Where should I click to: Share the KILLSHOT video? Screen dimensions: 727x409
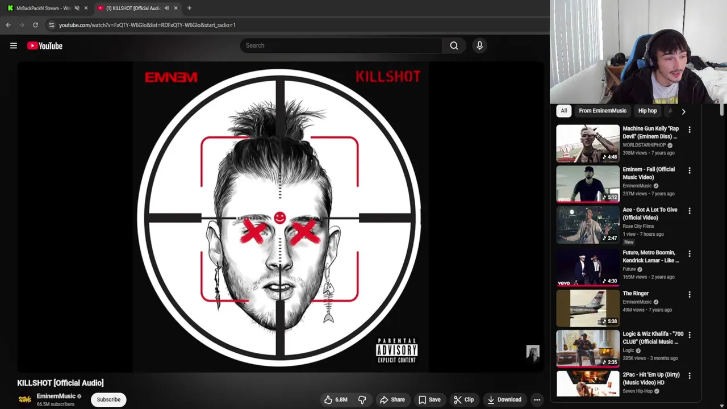(392, 399)
